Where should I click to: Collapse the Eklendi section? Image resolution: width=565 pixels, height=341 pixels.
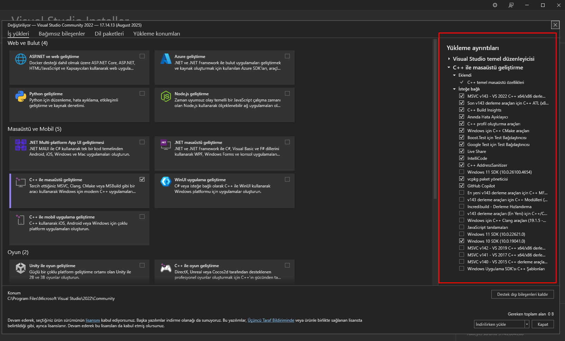[x=454, y=75]
